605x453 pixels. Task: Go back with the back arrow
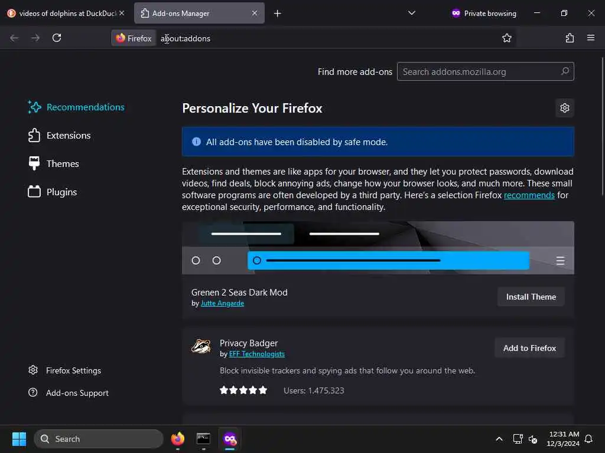tap(14, 38)
